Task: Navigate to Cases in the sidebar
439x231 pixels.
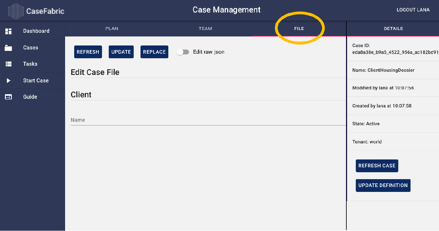Action: (x=30, y=47)
